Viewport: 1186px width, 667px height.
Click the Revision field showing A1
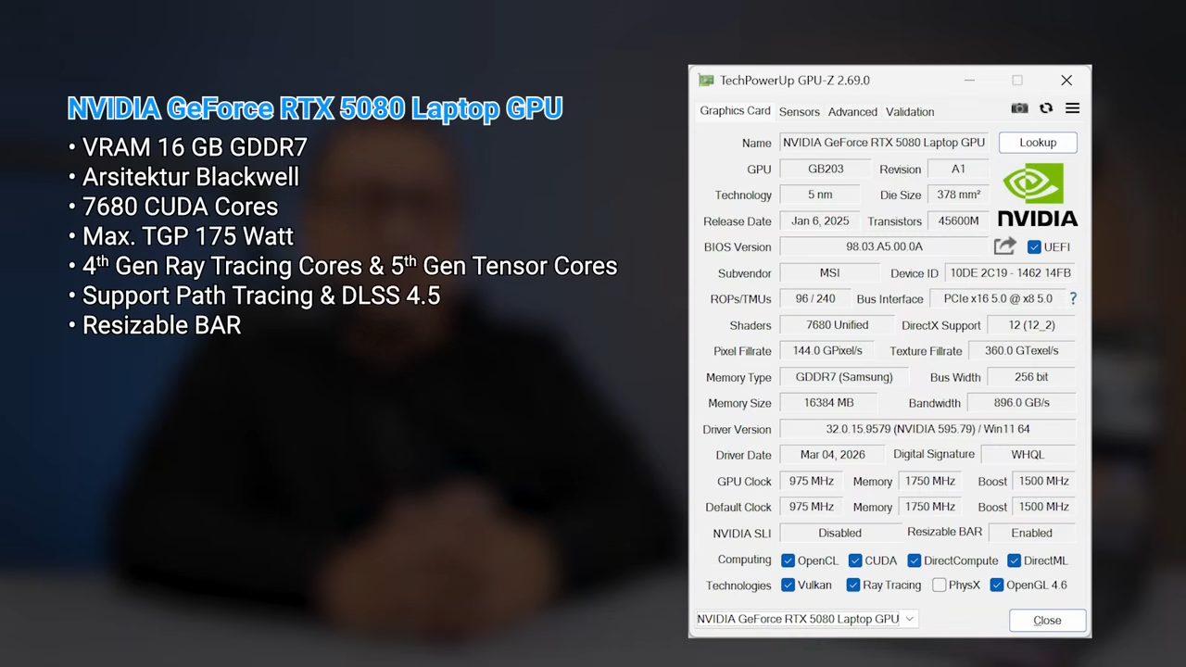click(958, 169)
